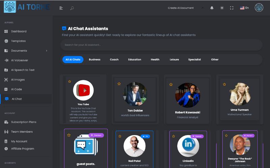Open Documents in sidebar

(19, 51)
